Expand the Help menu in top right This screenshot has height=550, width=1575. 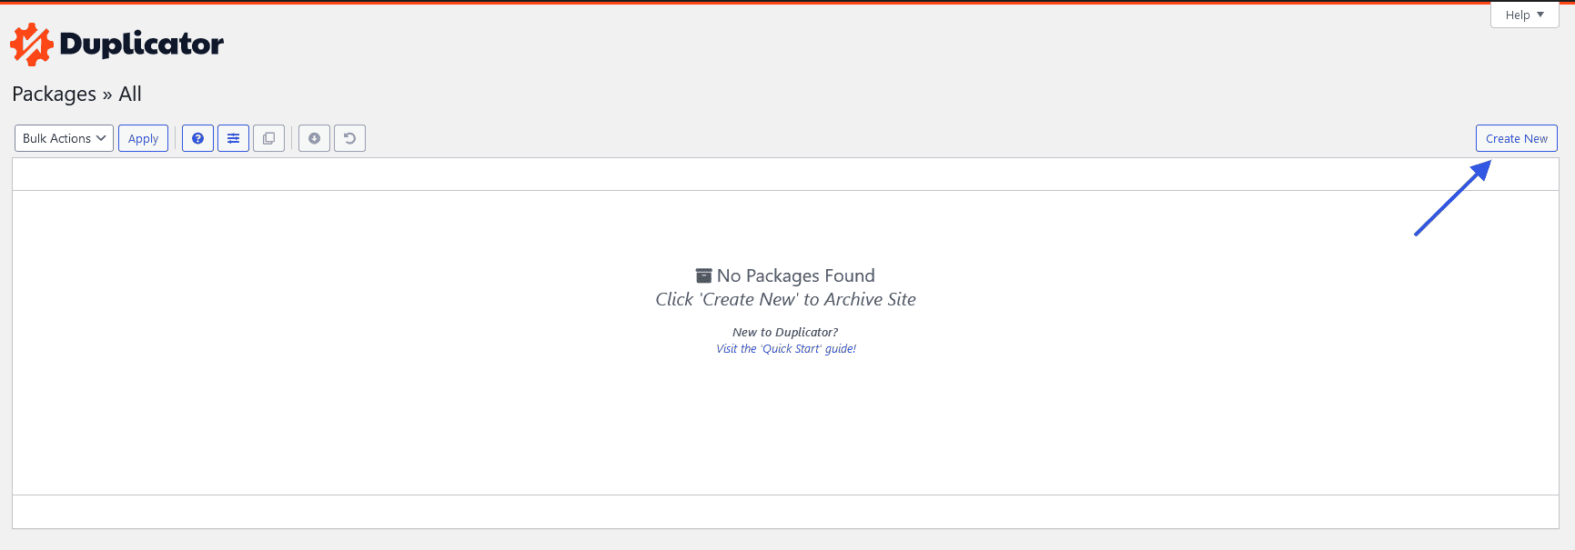(1523, 15)
